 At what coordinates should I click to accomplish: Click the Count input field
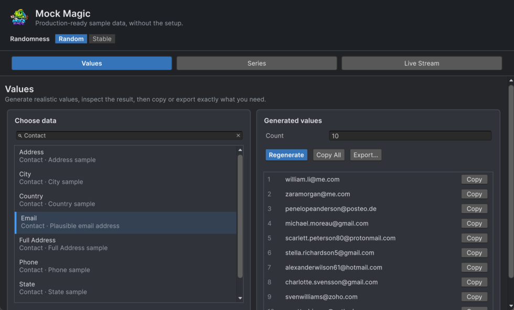tap(410, 136)
